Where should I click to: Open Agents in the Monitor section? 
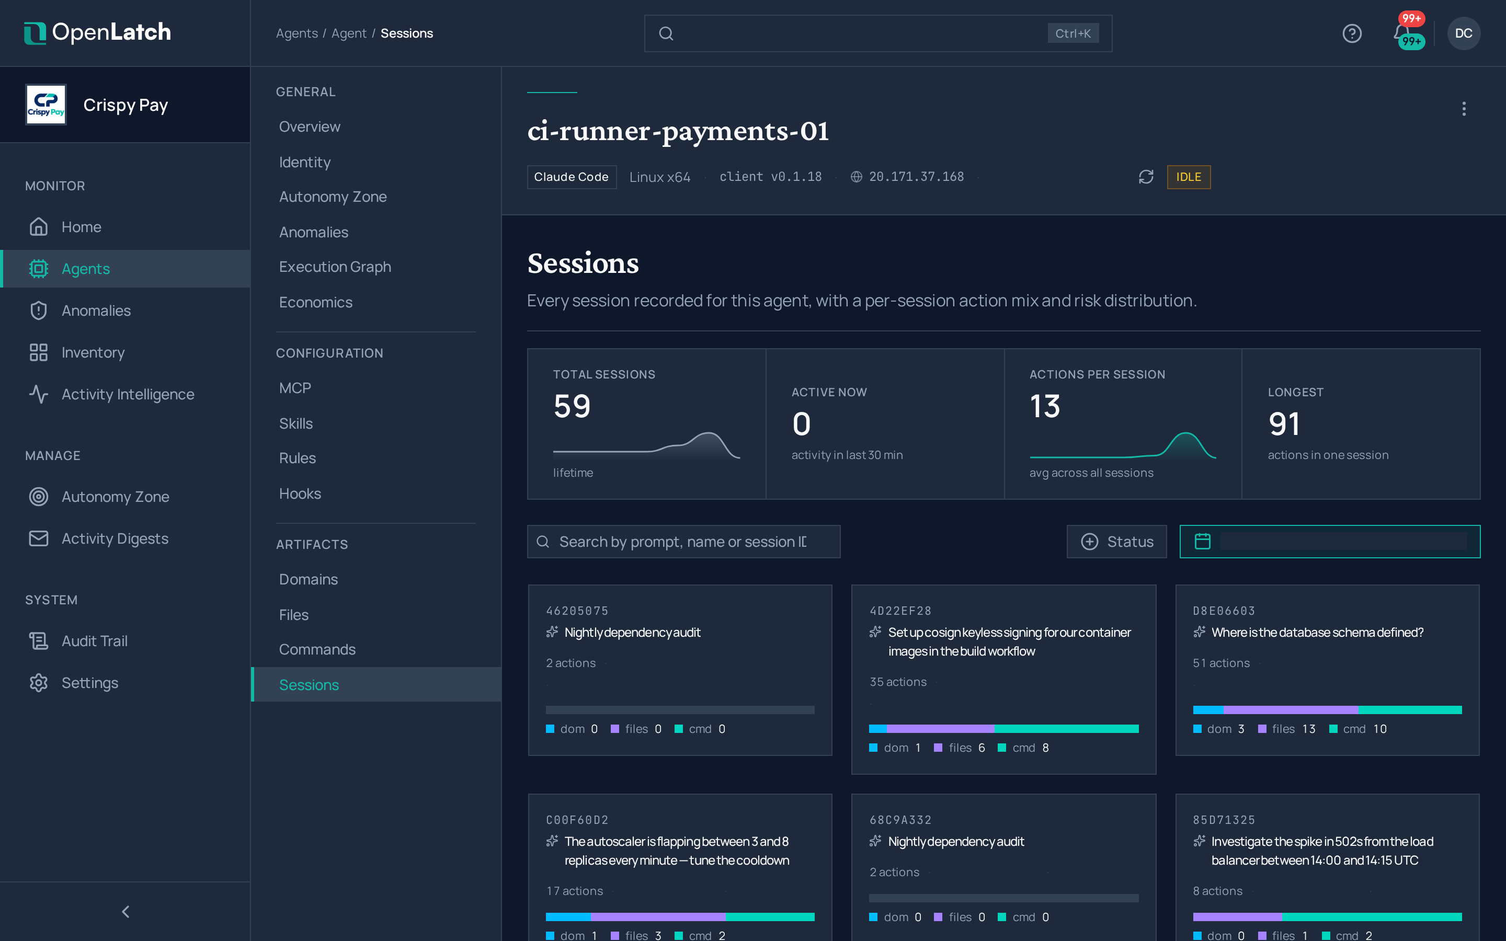click(x=125, y=269)
